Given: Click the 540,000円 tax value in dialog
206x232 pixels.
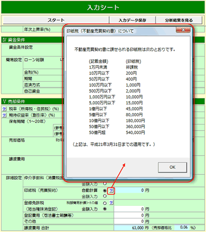Looking at the screenshot, I should pyautogui.click(x=136, y=132).
